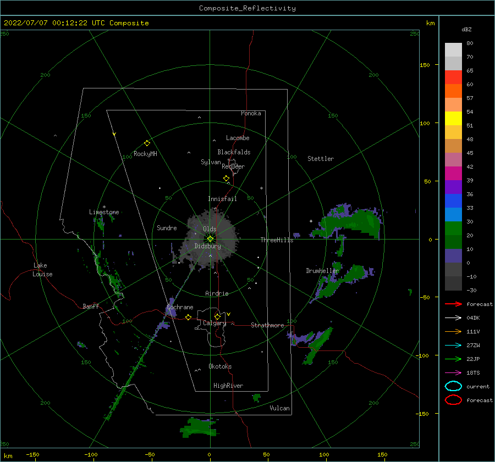Screen dimensions: 495x462
Task: Click the RedDeer city label
Action: [x=233, y=166]
